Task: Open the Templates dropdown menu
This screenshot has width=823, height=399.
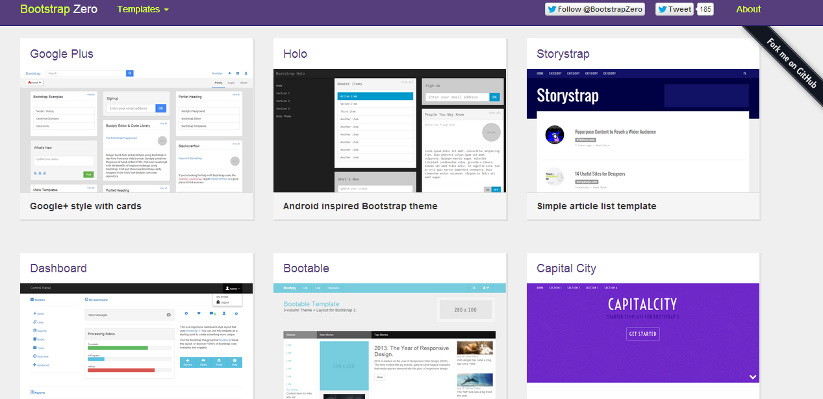Action: coord(143,9)
